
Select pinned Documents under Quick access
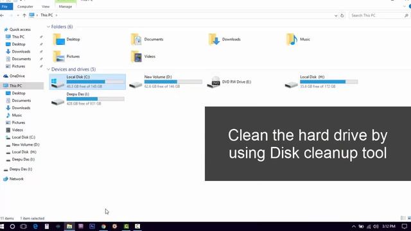point(21,59)
